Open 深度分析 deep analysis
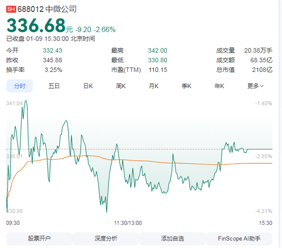Screen dimensions: 282x248 click(x=106, y=239)
